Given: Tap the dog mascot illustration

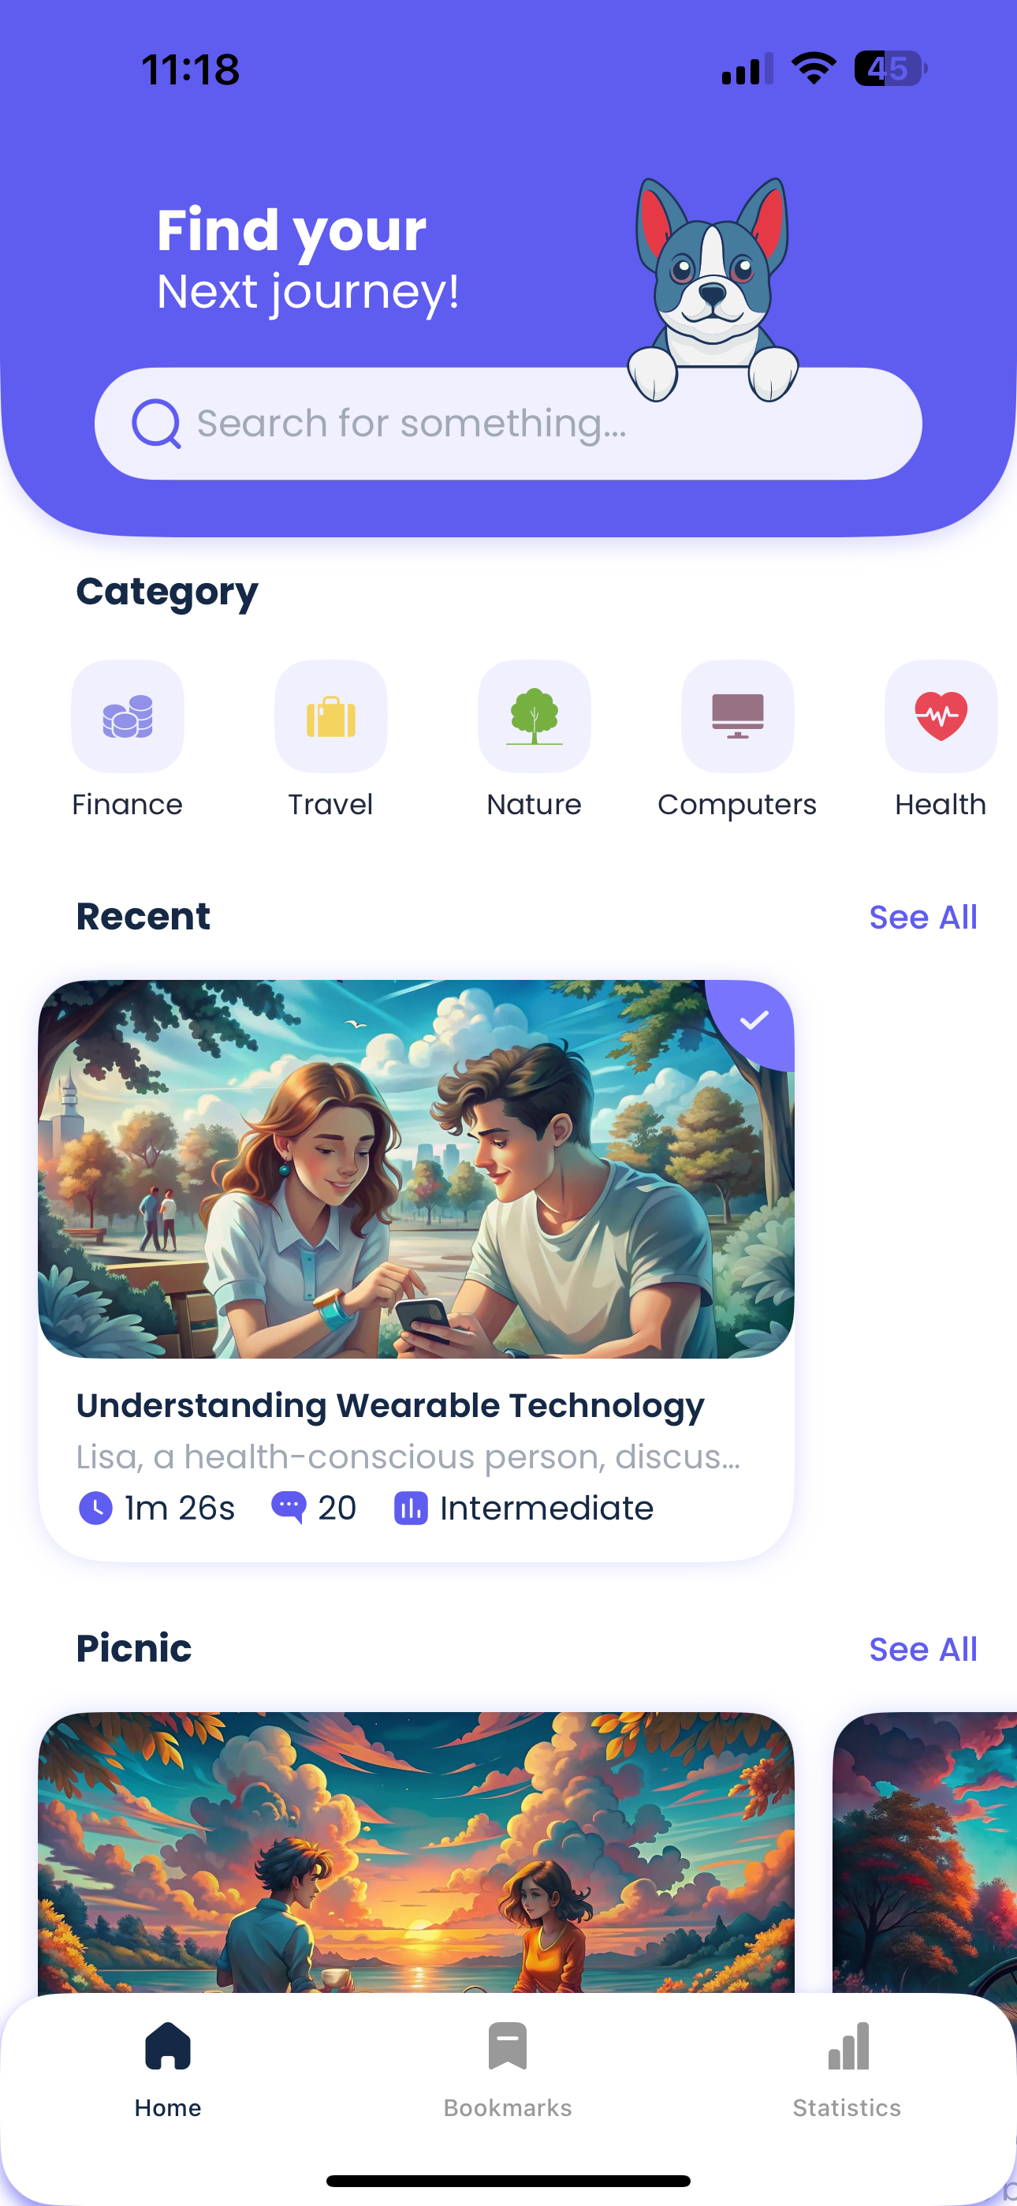Looking at the screenshot, I should coord(712,290).
